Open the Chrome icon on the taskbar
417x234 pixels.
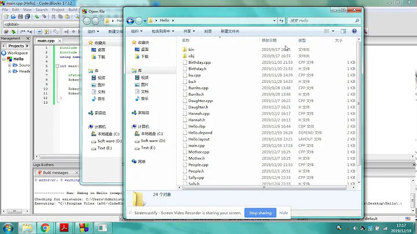(45, 228)
